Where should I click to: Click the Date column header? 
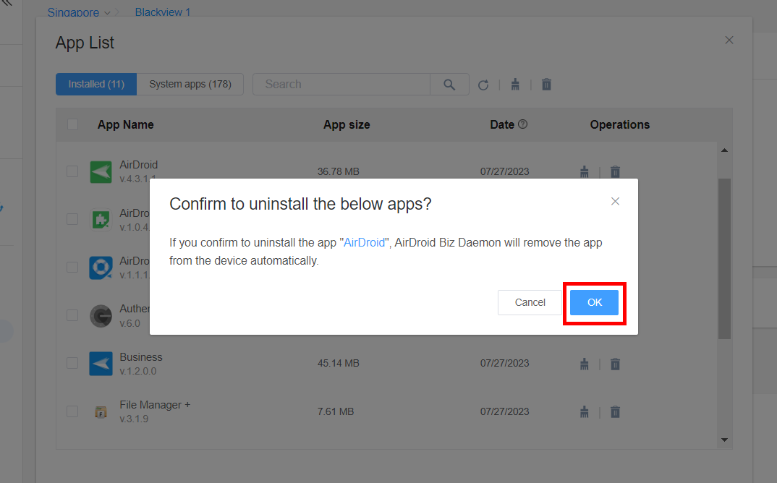pos(502,125)
